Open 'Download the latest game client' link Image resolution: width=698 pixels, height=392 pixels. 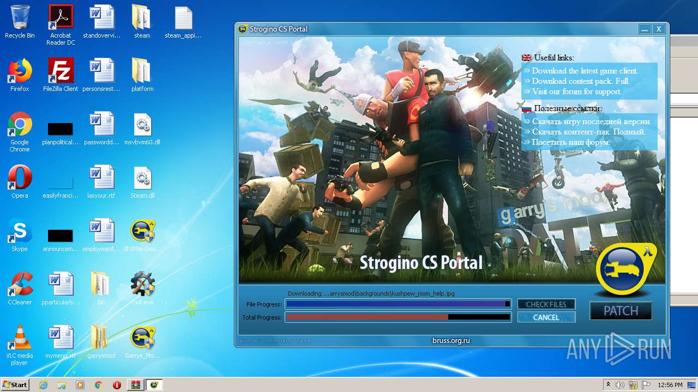[585, 71]
